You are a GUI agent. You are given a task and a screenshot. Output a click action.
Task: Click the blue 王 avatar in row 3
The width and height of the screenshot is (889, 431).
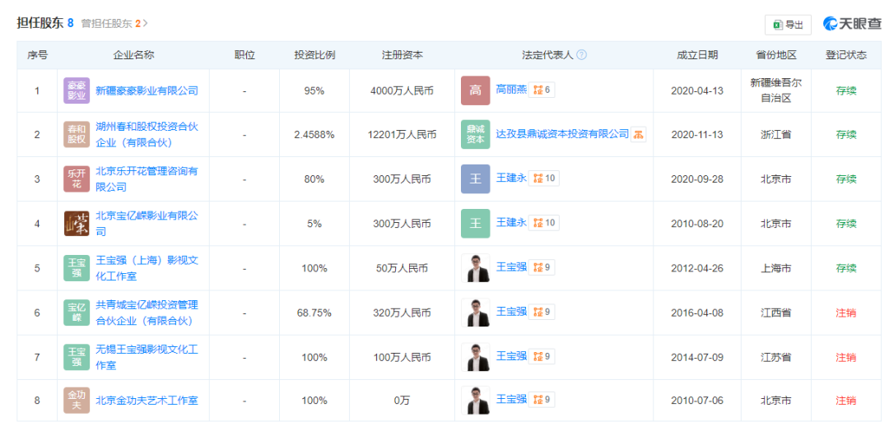pos(475,179)
